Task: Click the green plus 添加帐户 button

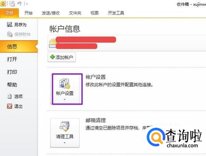Action: pyautogui.click(x=62, y=57)
